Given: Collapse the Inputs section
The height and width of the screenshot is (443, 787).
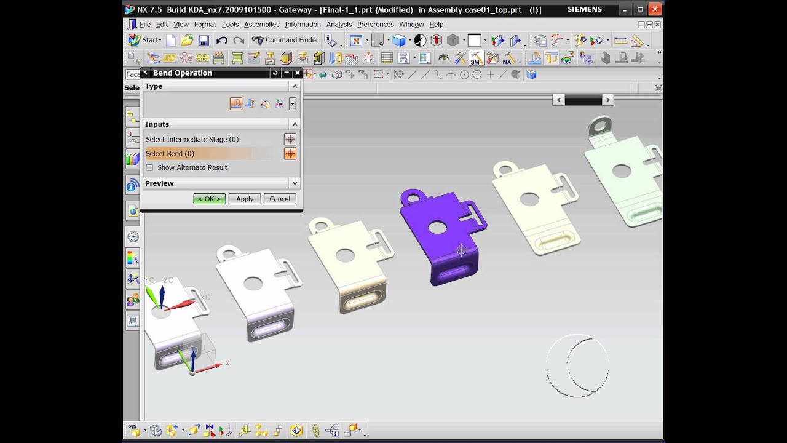Looking at the screenshot, I should point(295,124).
